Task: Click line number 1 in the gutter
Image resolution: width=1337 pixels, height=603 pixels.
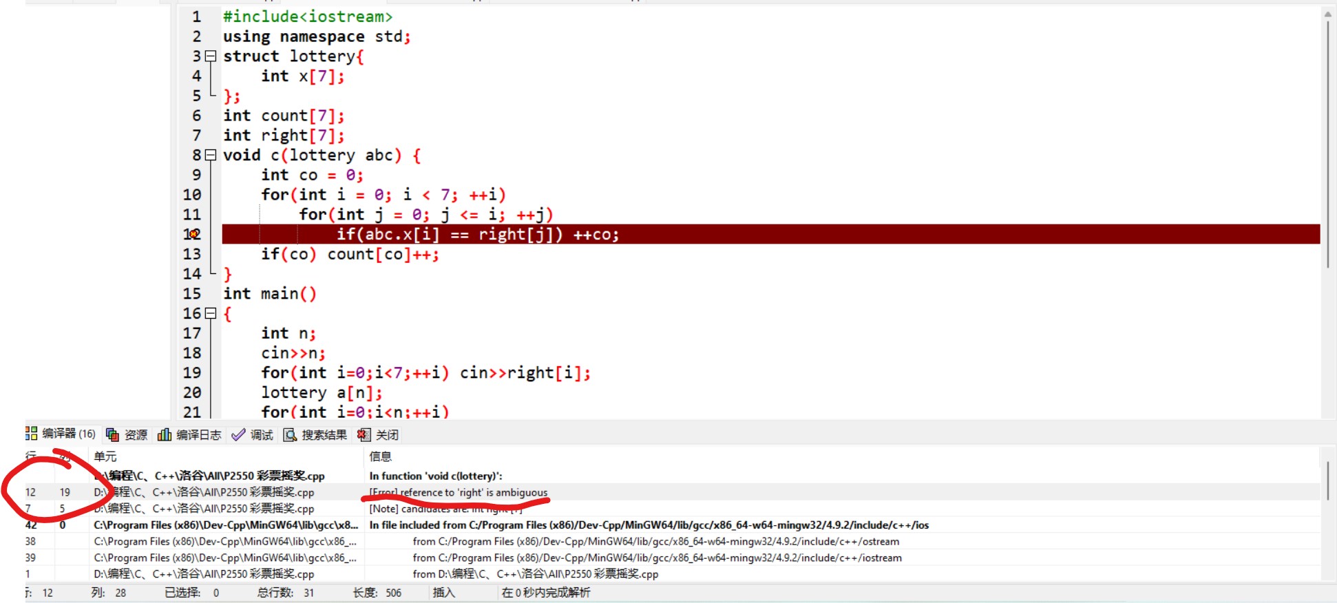Action: point(197,17)
